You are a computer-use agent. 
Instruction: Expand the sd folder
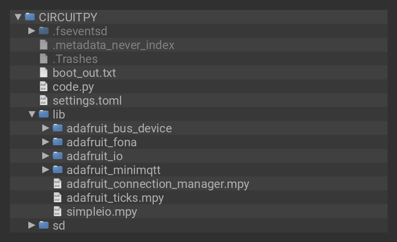coord(32,225)
